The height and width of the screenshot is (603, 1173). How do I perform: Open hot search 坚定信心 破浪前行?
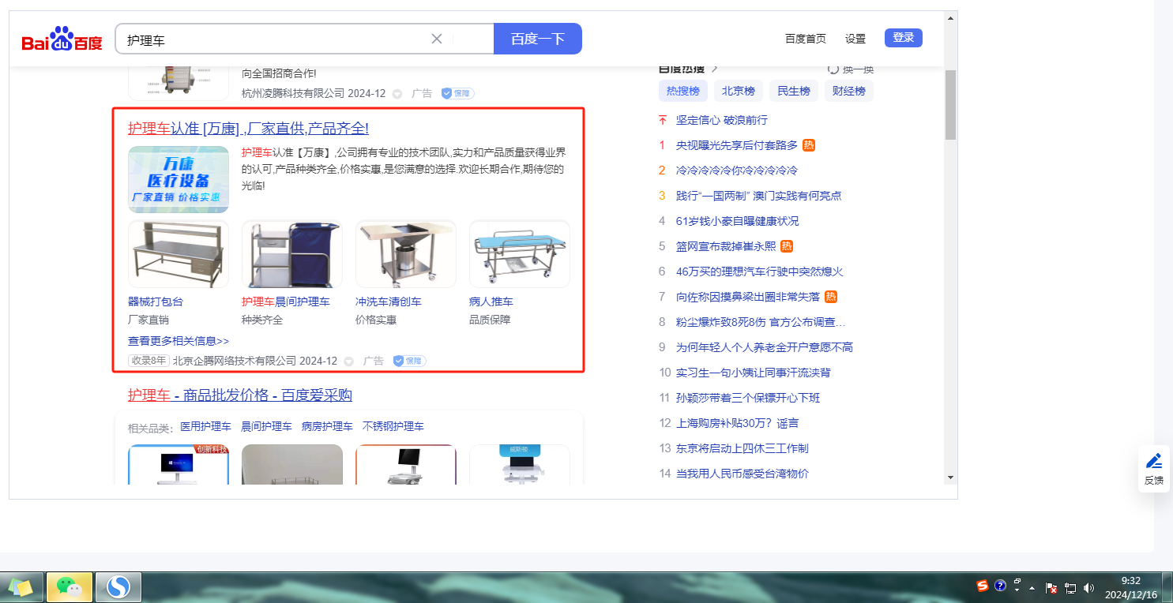coord(722,120)
